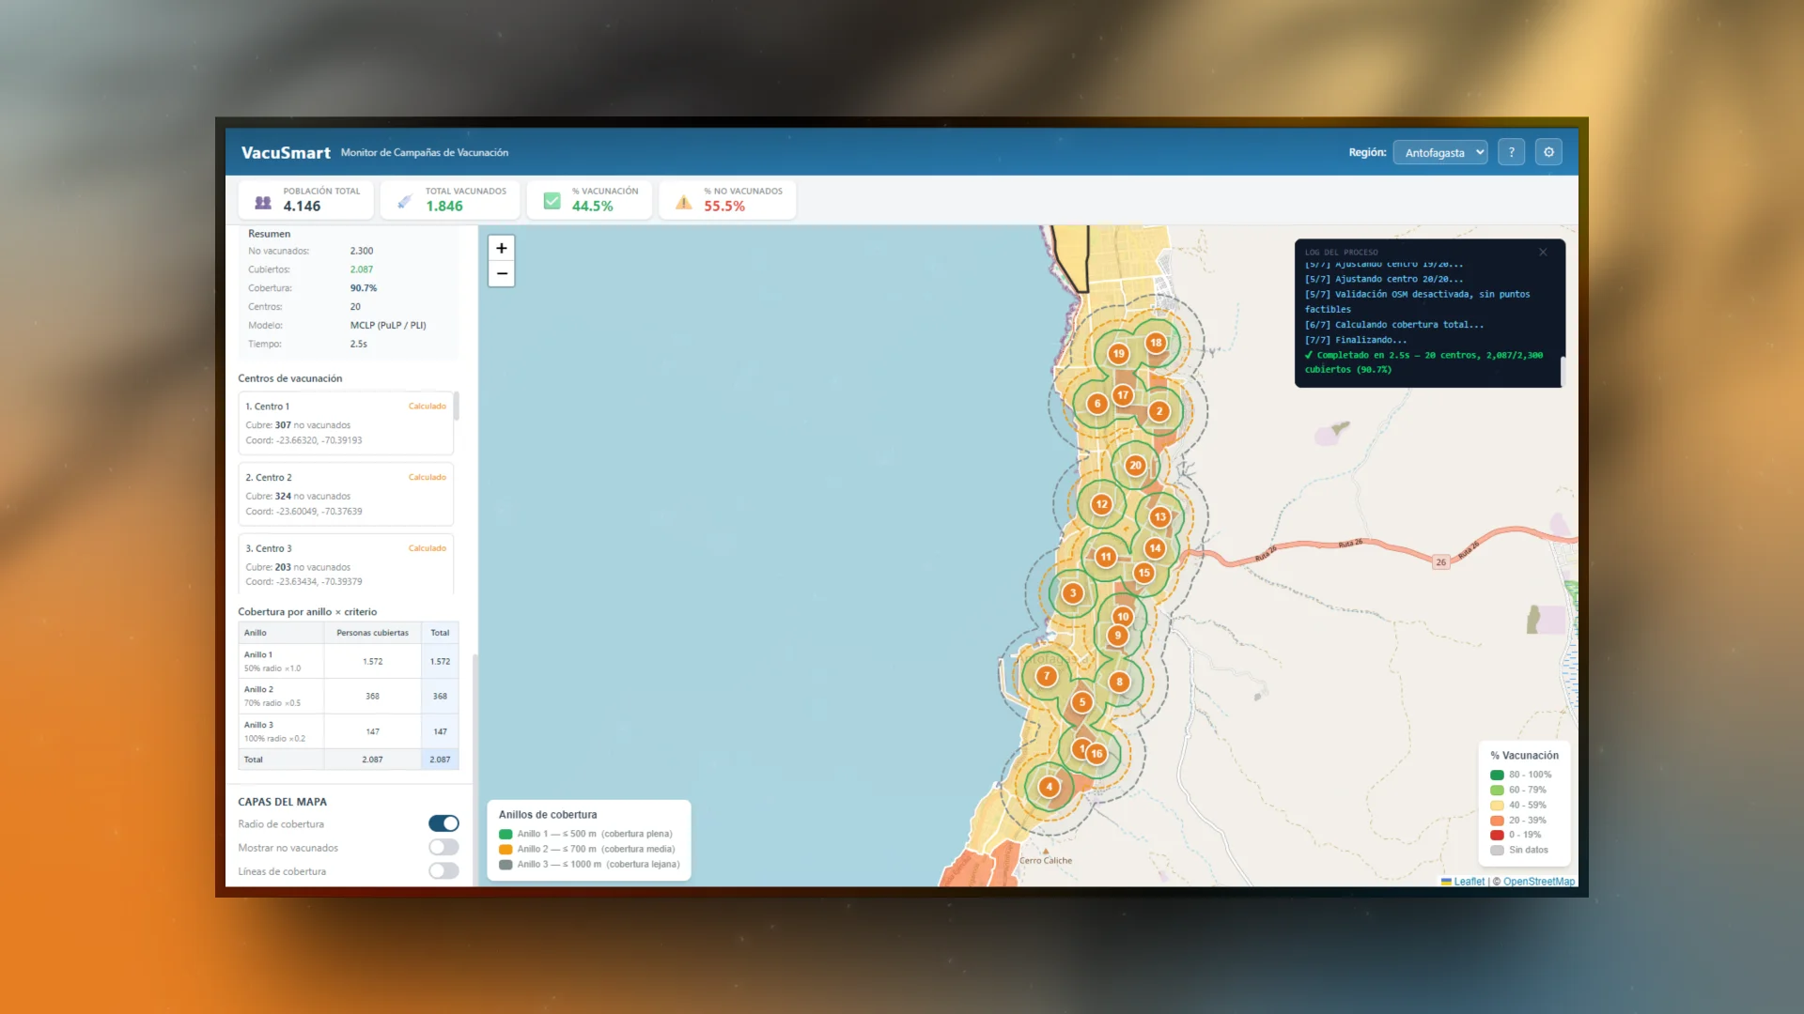Select the Centro 1 card
Viewport: 1804px width, 1014px height.
[x=346, y=423]
